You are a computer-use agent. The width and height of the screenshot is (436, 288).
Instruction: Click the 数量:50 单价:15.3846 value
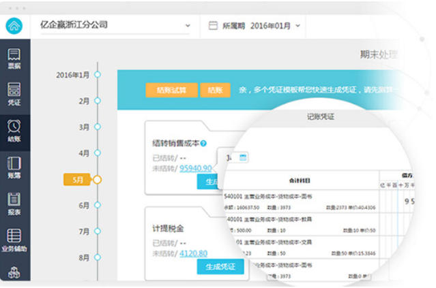pos(353,253)
